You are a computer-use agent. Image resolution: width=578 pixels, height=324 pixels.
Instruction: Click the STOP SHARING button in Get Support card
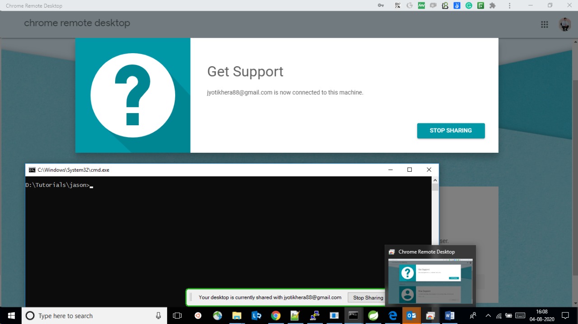pos(451,131)
